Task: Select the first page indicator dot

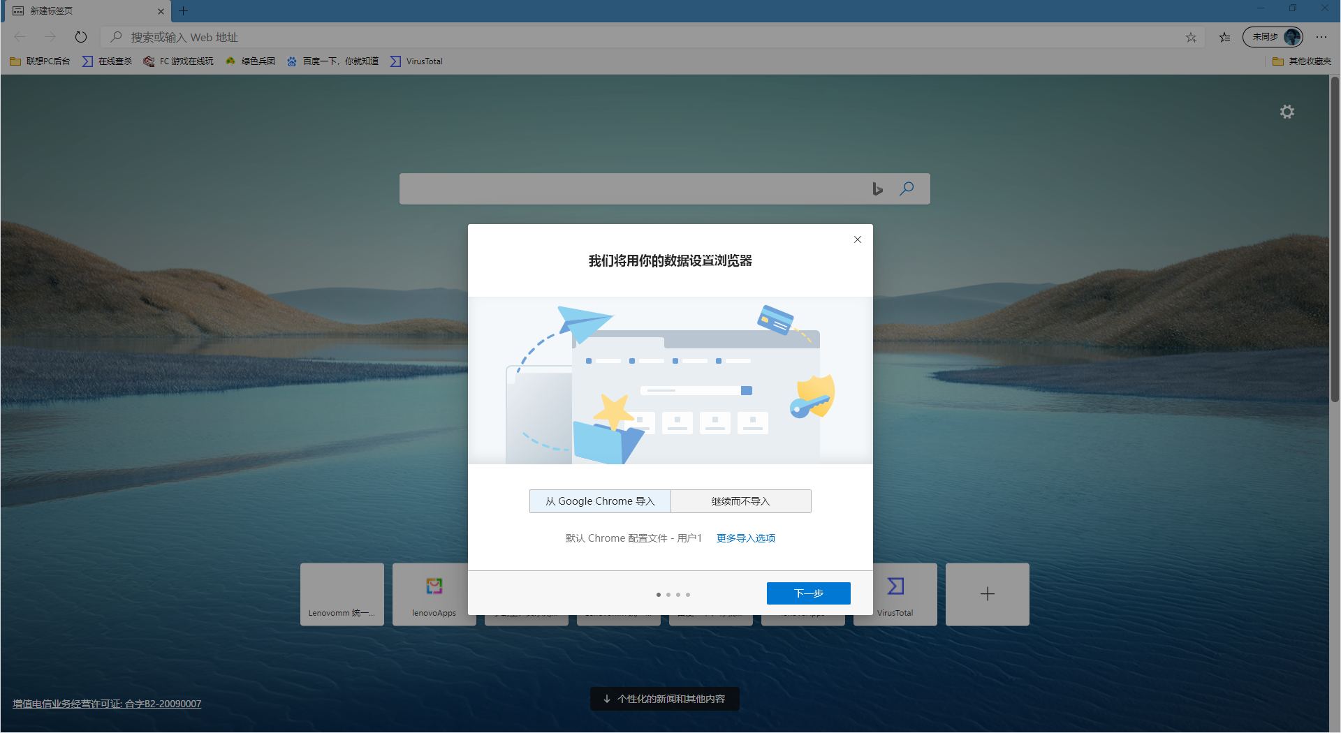Action: tap(658, 595)
